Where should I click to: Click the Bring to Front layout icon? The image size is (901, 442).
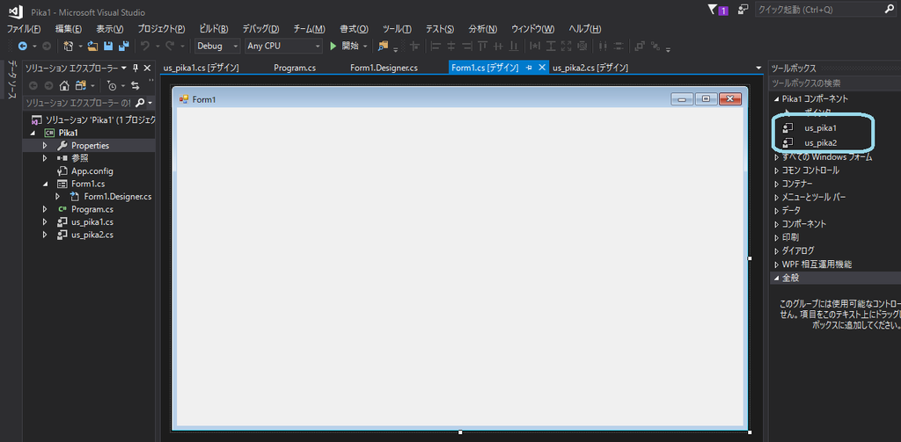click(641, 46)
